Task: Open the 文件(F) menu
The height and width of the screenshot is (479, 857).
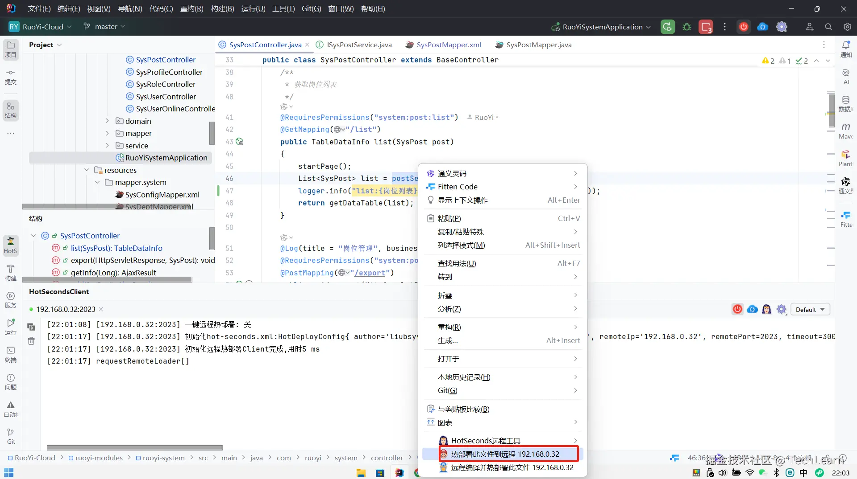Action: [x=39, y=9]
